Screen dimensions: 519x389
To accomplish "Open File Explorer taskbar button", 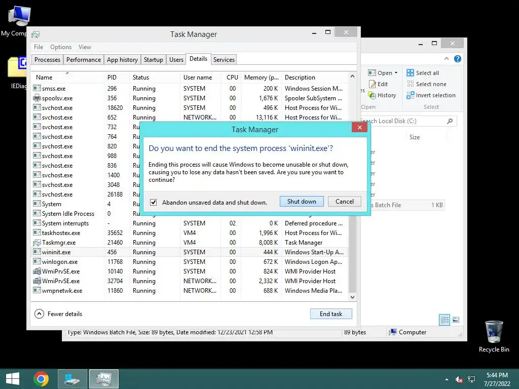I will pos(72,379).
